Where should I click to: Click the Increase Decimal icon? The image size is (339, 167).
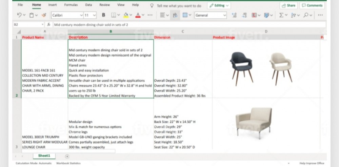tap(234, 15)
